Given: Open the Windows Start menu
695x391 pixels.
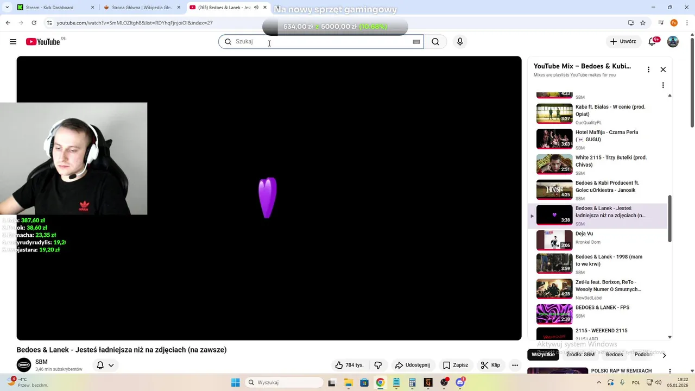Looking at the screenshot, I should (x=235, y=382).
